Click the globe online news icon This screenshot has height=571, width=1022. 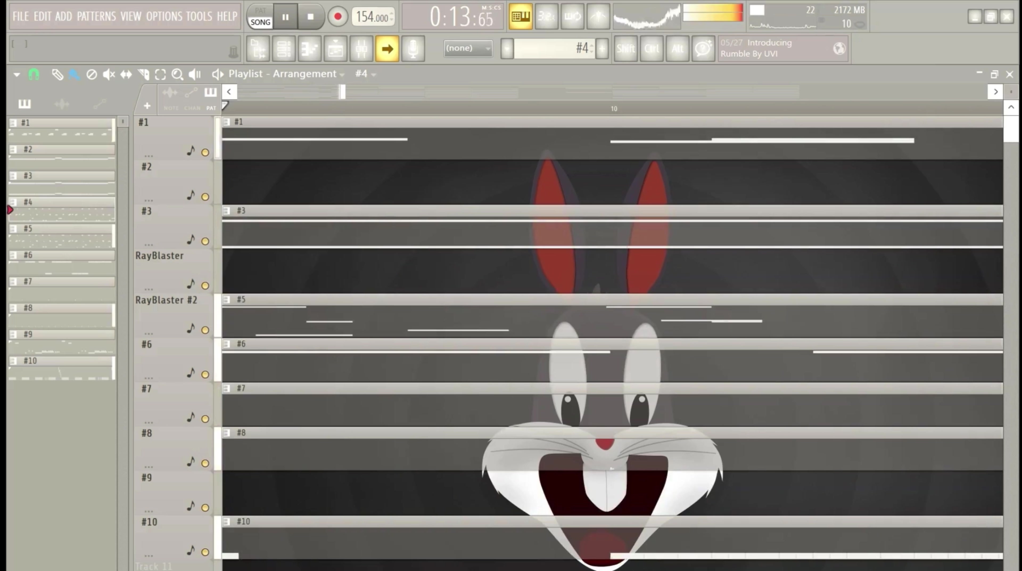coord(839,48)
